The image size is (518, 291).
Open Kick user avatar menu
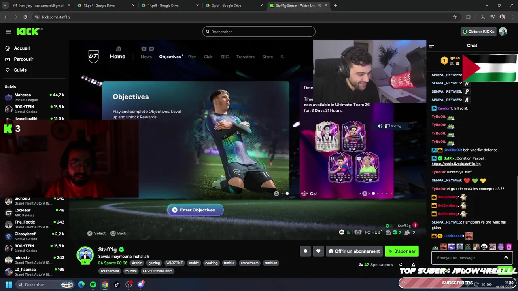click(x=503, y=32)
